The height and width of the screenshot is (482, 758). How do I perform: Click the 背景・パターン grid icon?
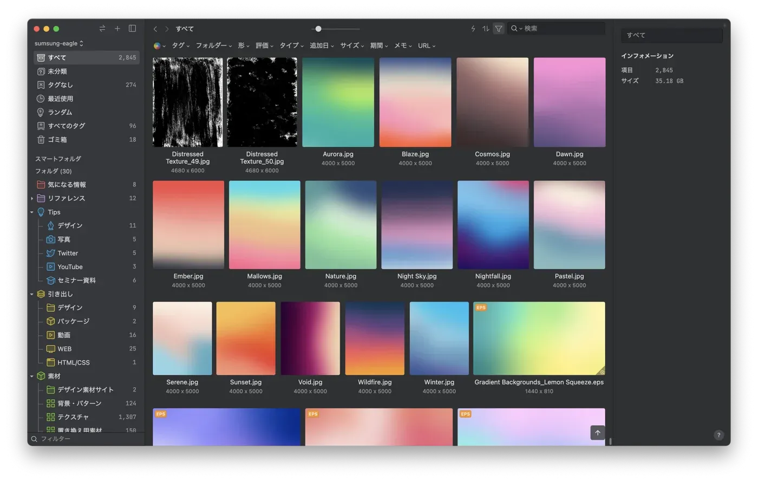click(51, 403)
